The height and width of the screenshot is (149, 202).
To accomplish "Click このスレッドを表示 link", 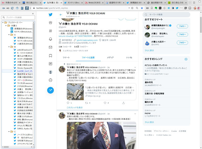I will pos(74,107).
